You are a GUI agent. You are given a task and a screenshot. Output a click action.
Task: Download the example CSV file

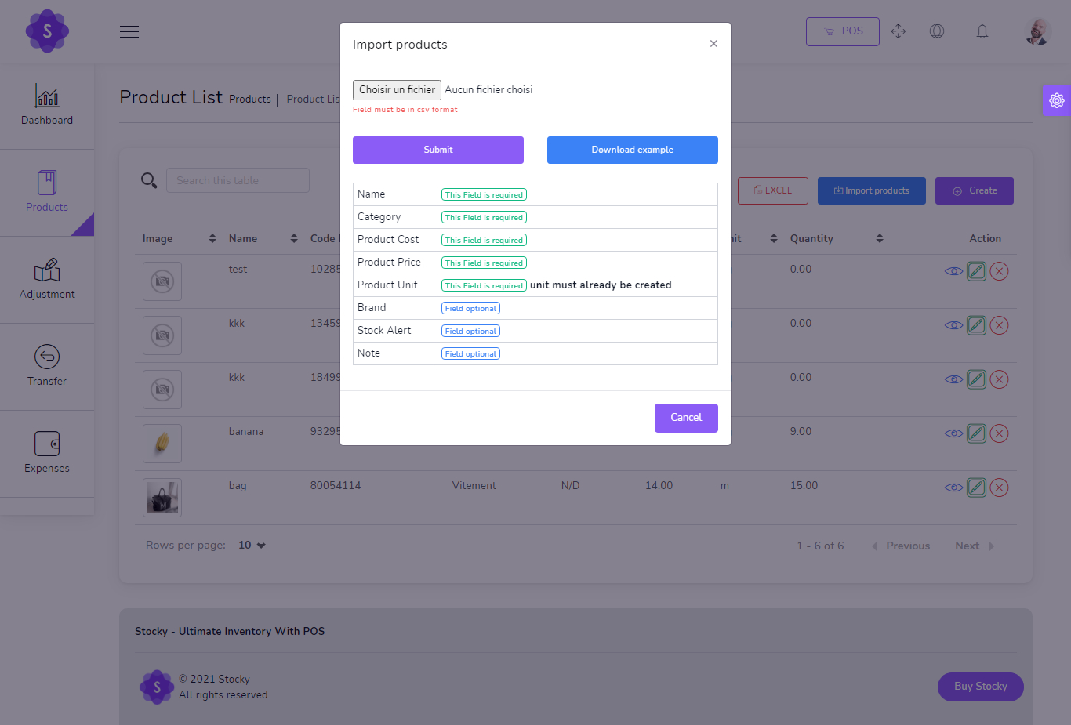click(632, 150)
